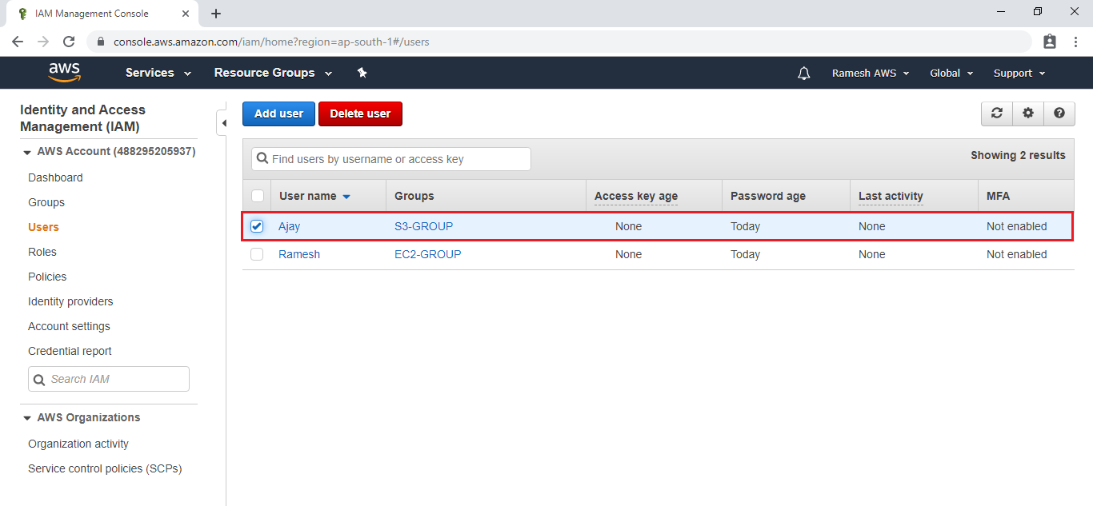Collapse the sidebar using arrow handle
The width and height of the screenshot is (1093, 506).
pos(223,123)
